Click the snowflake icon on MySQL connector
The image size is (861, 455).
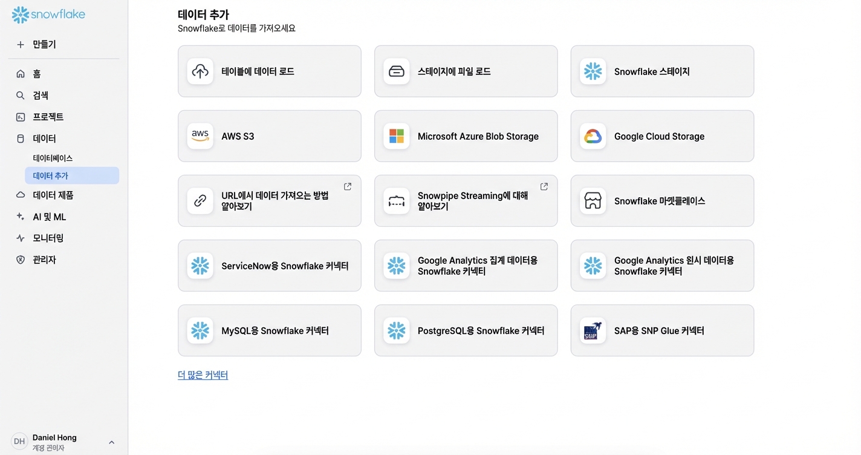click(x=200, y=330)
